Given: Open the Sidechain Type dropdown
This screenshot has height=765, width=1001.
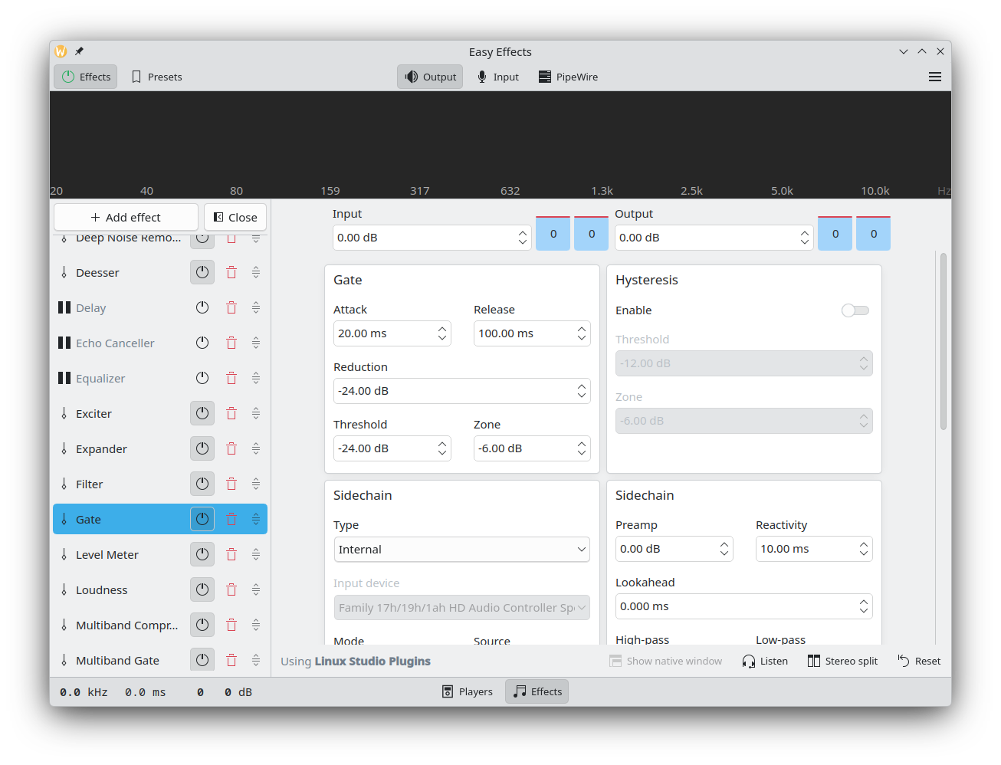Looking at the screenshot, I should (462, 550).
